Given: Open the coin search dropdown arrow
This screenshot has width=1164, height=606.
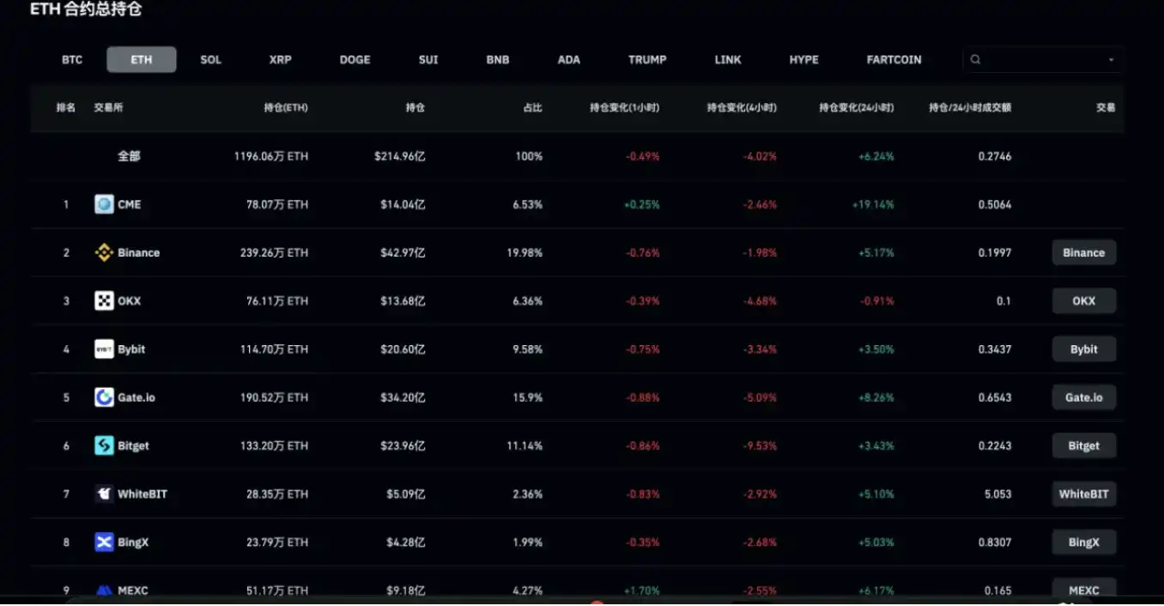Looking at the screenshot, I should coord(1111,60).
